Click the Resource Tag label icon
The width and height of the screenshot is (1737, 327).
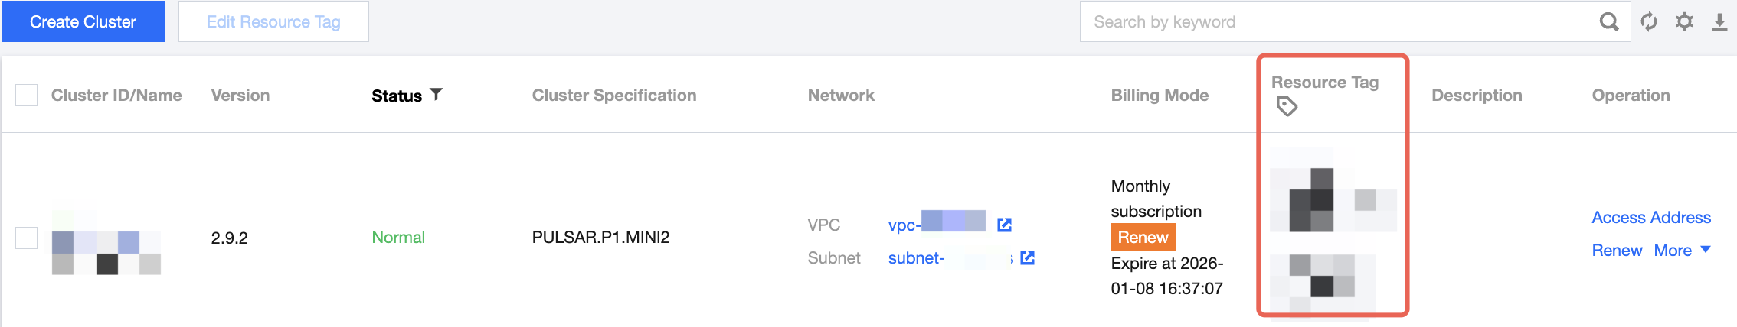coord(1287,106)
